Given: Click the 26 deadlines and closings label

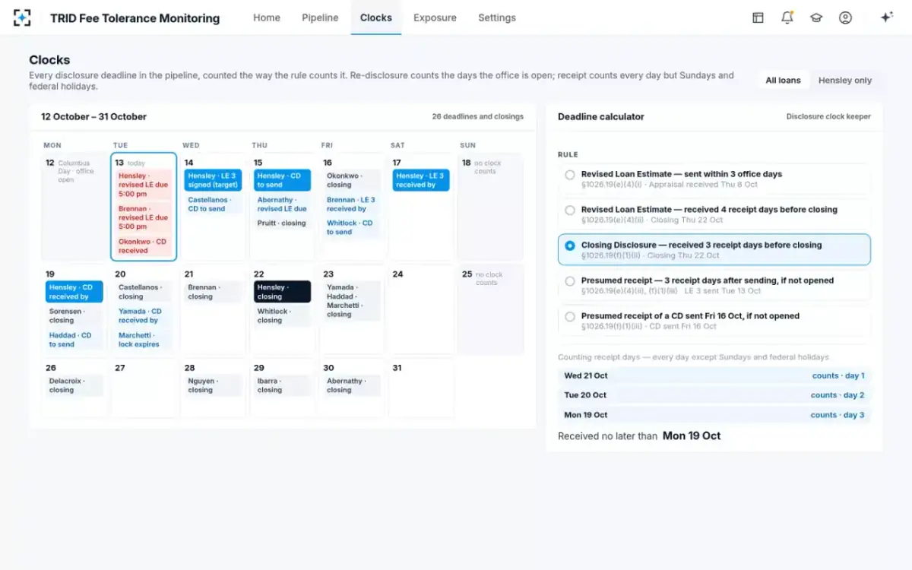Looking at the screenshot, I should click(x=478, y=117).
